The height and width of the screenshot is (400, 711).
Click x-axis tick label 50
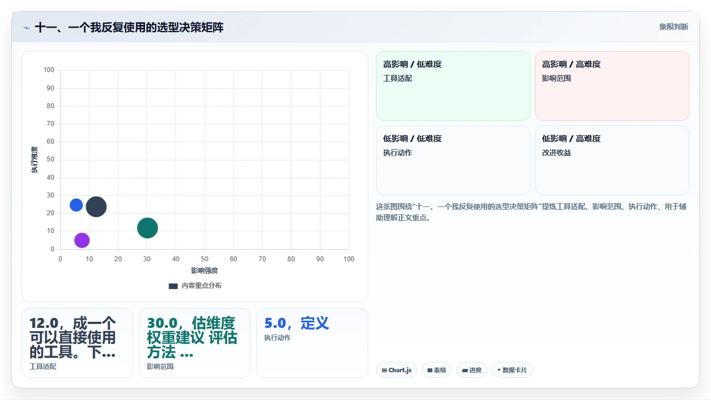pyautogui.click(x=204, y=259)
